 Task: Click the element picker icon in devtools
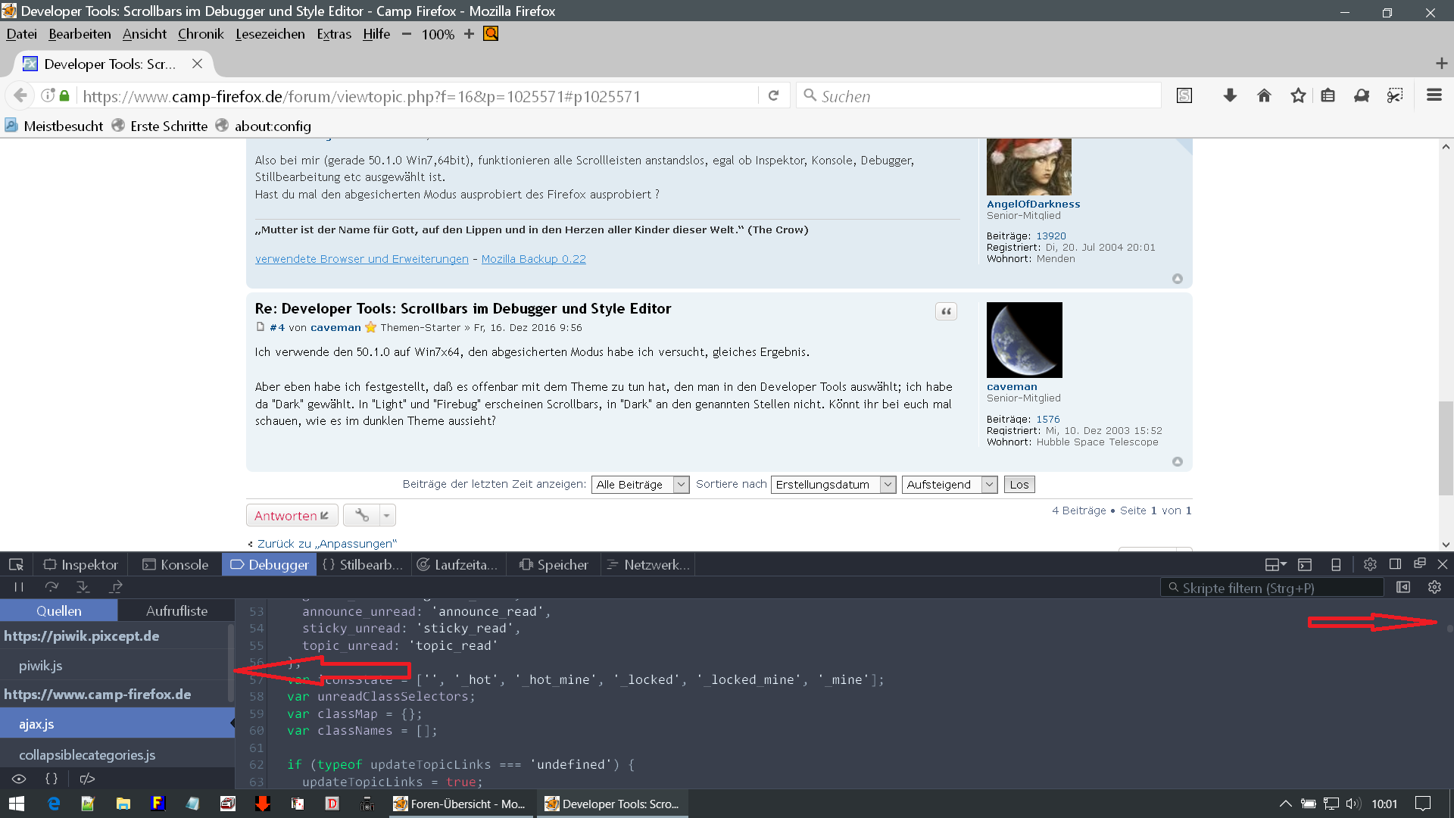[16, 565]
